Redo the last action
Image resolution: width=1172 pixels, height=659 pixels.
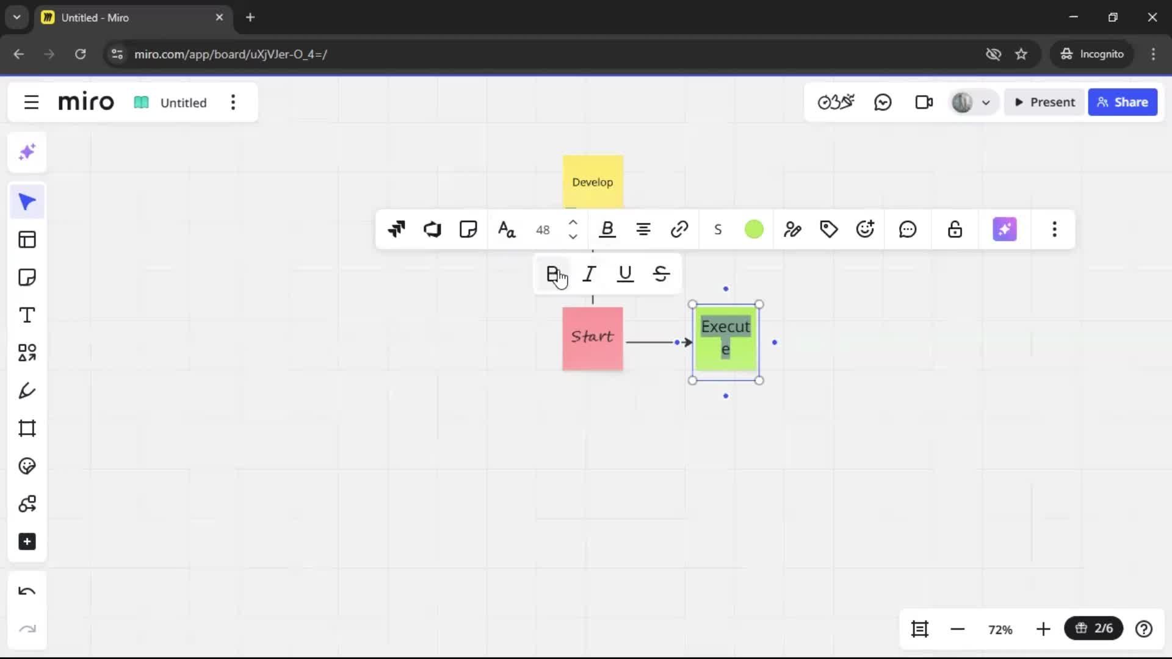pos(27,629)
